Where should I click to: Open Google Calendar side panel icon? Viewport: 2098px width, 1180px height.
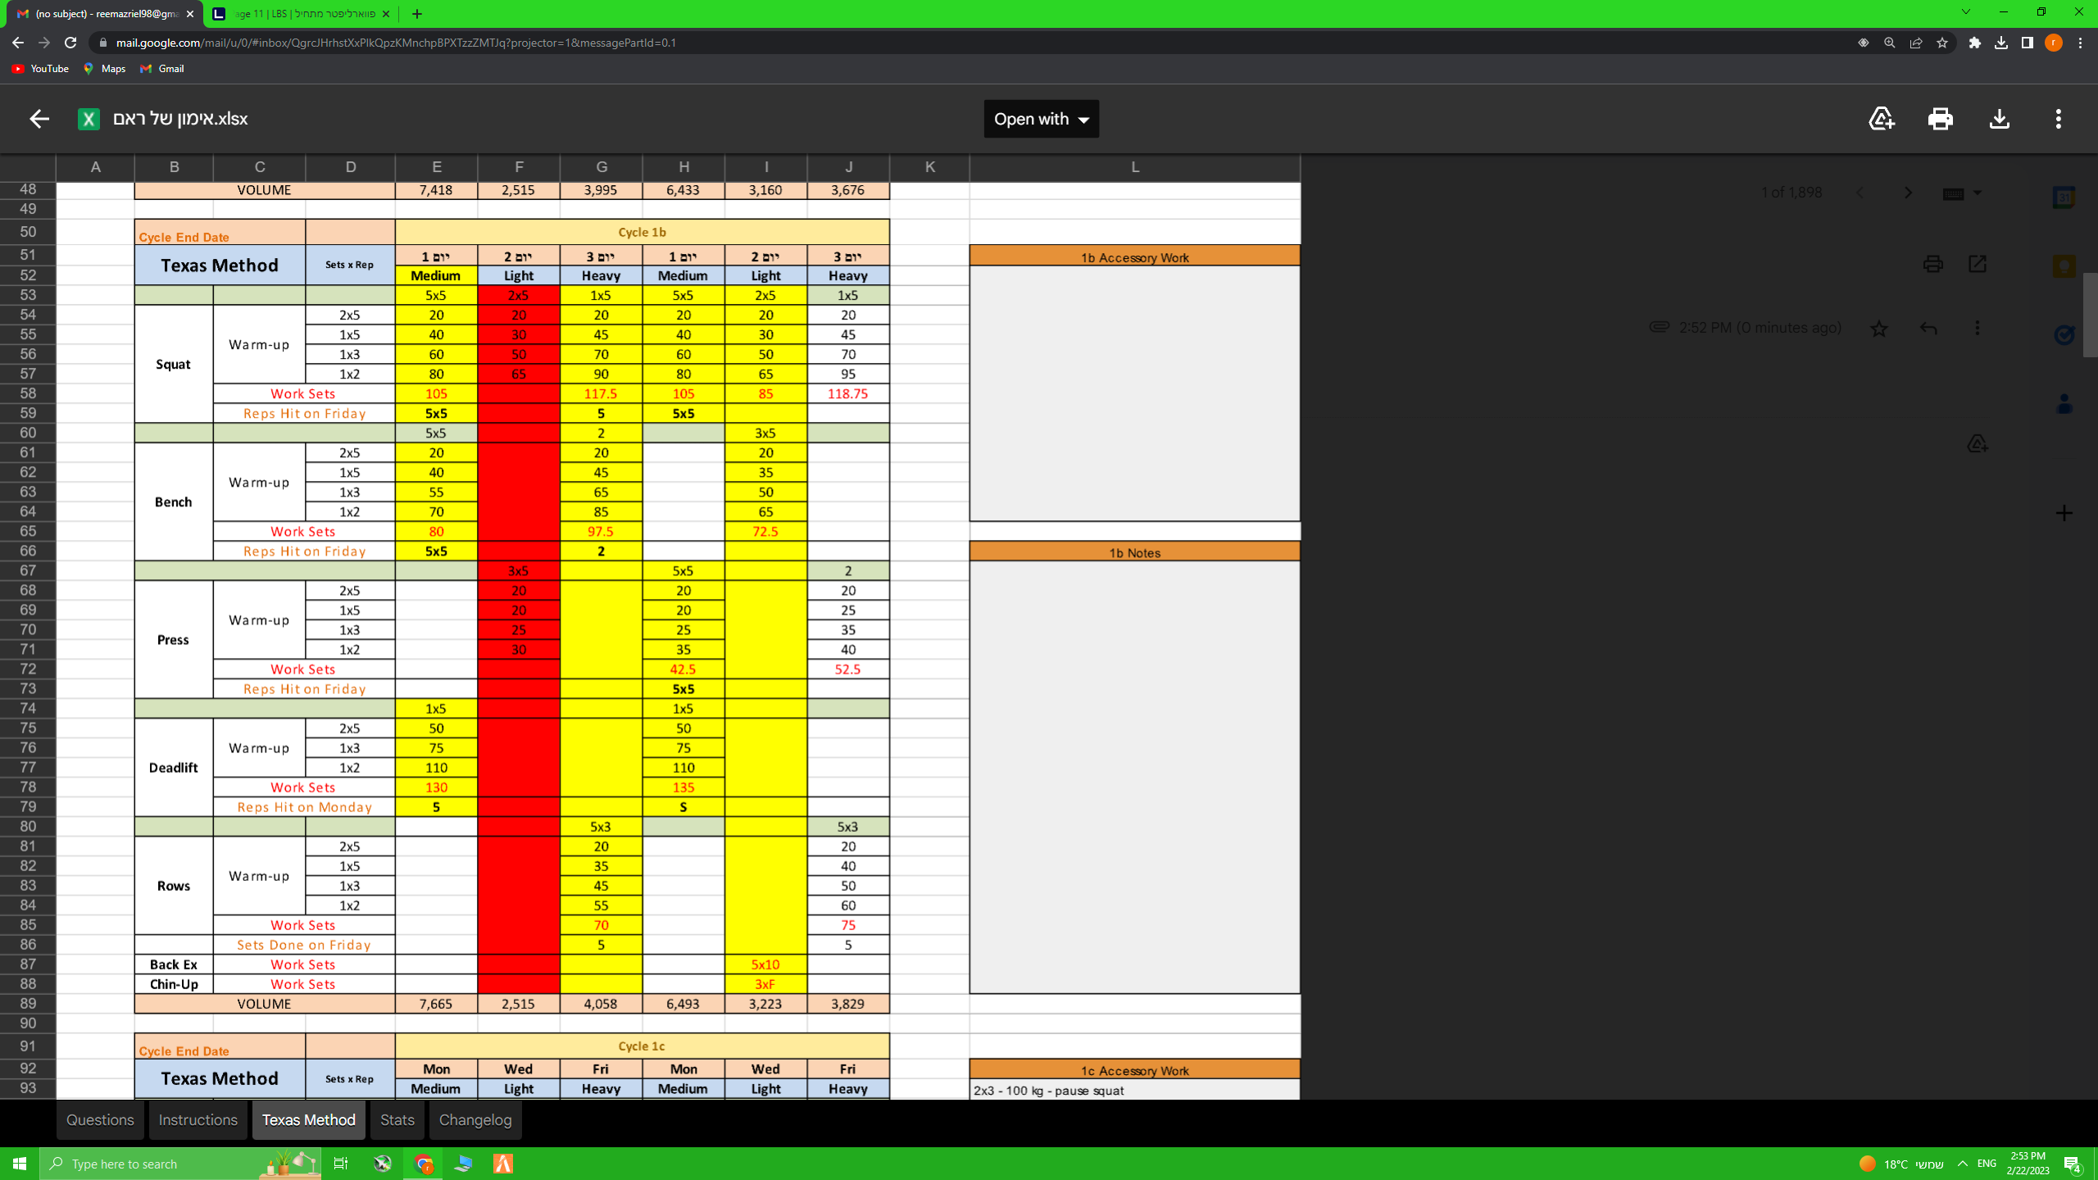pos(2064,197)
